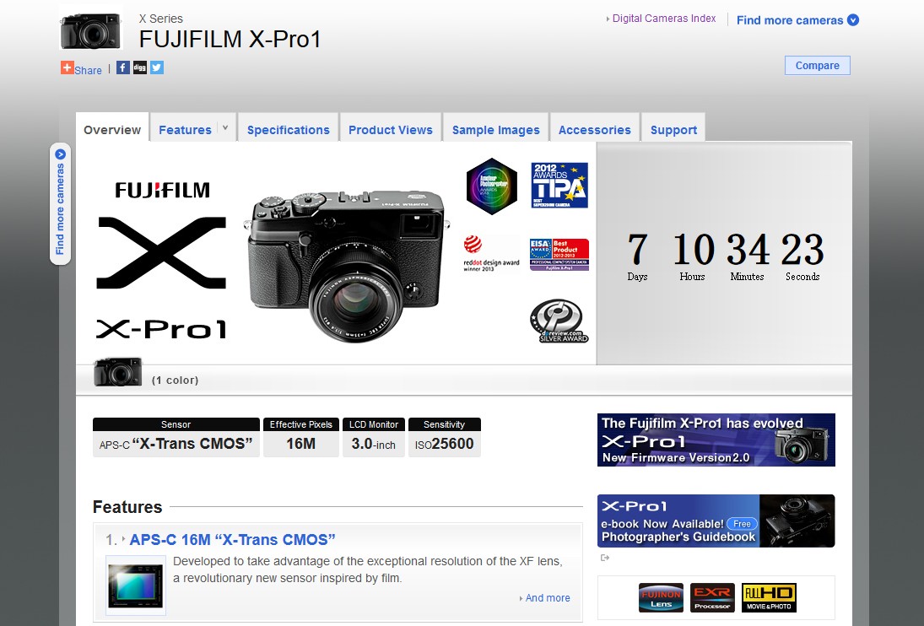Image resolution: width=924 pixels, height=626 pixels.
Task: Click the main X-Pro1 camera product image
Action: coord(347,266)
